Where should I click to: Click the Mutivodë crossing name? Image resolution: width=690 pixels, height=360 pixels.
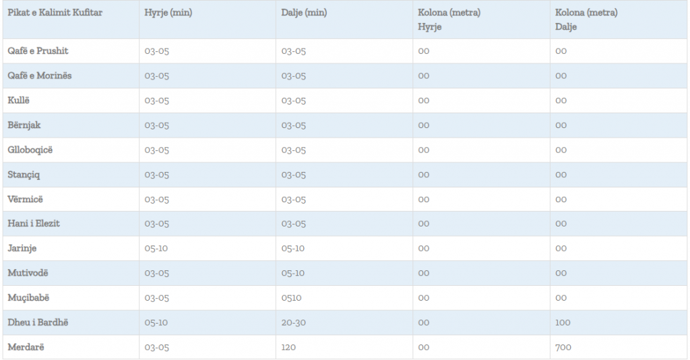click(28, 273)
